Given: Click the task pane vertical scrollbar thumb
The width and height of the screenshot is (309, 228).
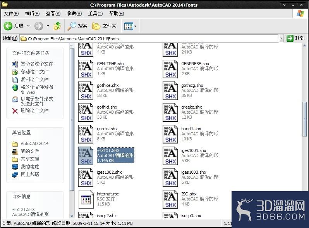Looking at the screenshot, I should tap(72, 119).
